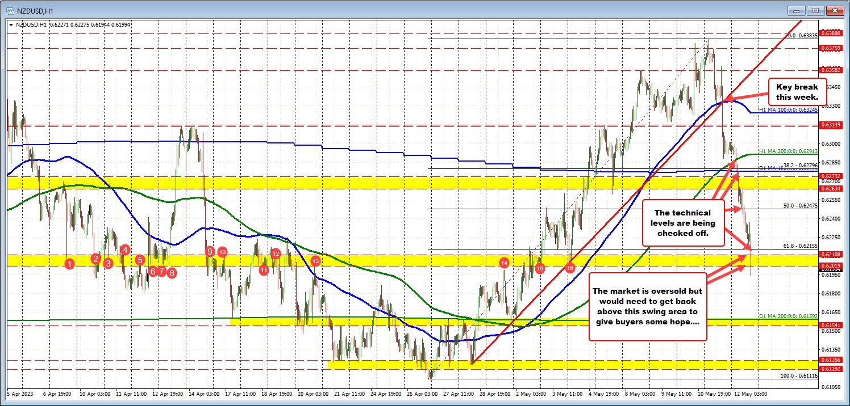Click the Fibonacci 61.8 - 0.62155 label
The height and width of the screenshot is (406, 850).
click(800, 246)
